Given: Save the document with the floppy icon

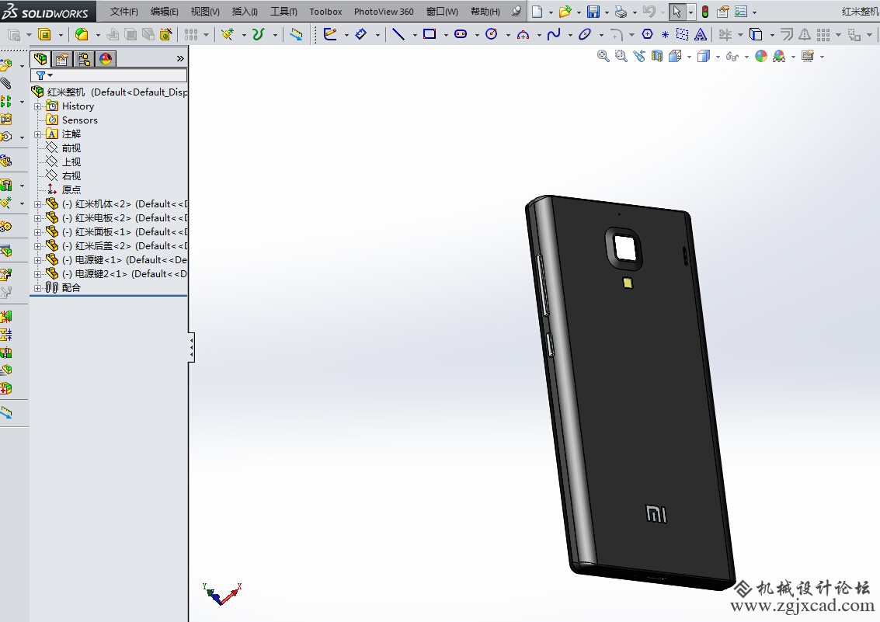Looking at the screenshot, I should (x=593, y=11).
